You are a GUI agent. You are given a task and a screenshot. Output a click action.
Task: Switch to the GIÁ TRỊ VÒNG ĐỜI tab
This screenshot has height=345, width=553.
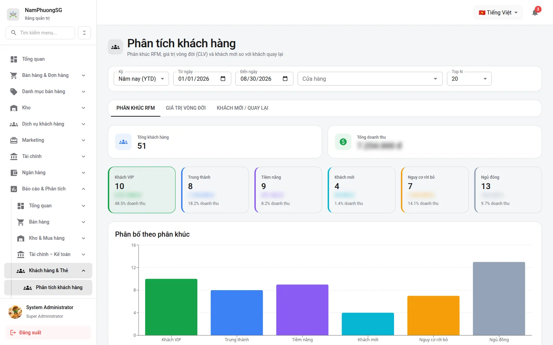pyautogui.click(x=186, y=108)
